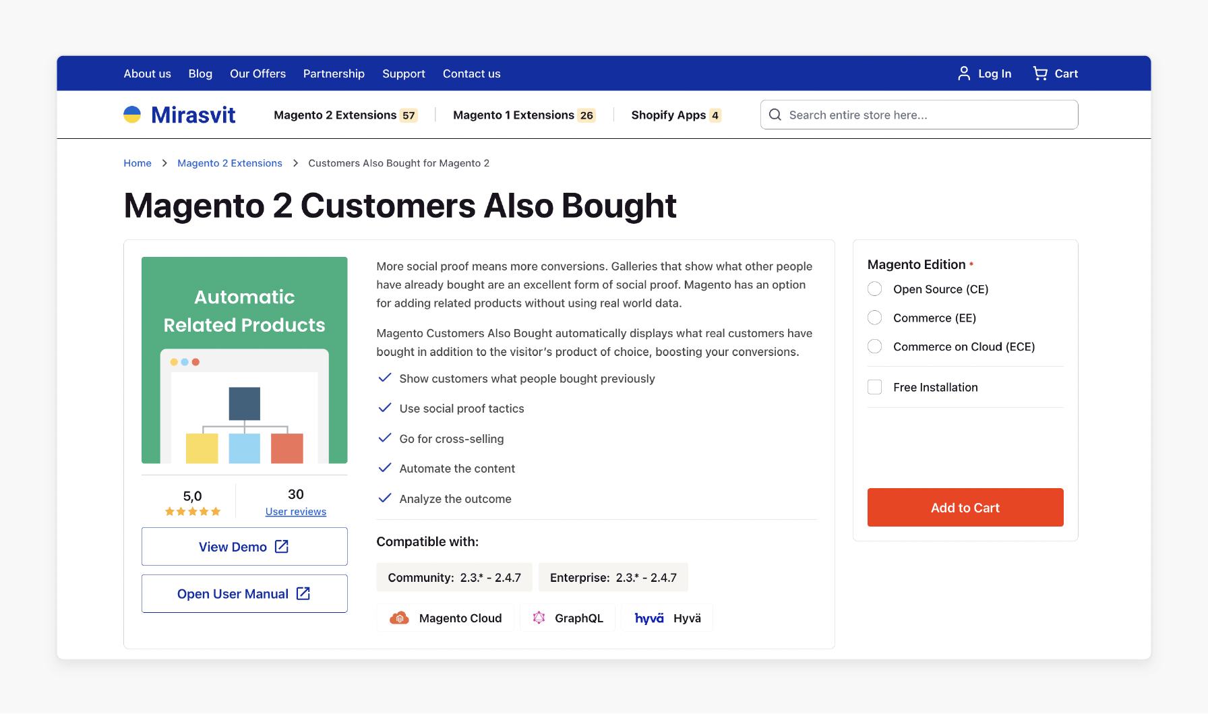The width and height of the screenshot is (1208, 714).
Task: Click the Mirasvit logo
Action: [x=179, y=115]
